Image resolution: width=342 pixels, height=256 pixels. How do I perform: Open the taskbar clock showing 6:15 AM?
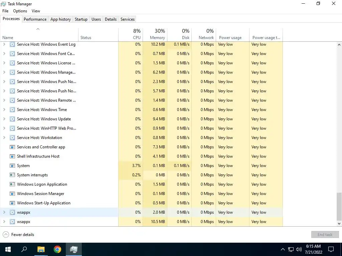[313, 249]
